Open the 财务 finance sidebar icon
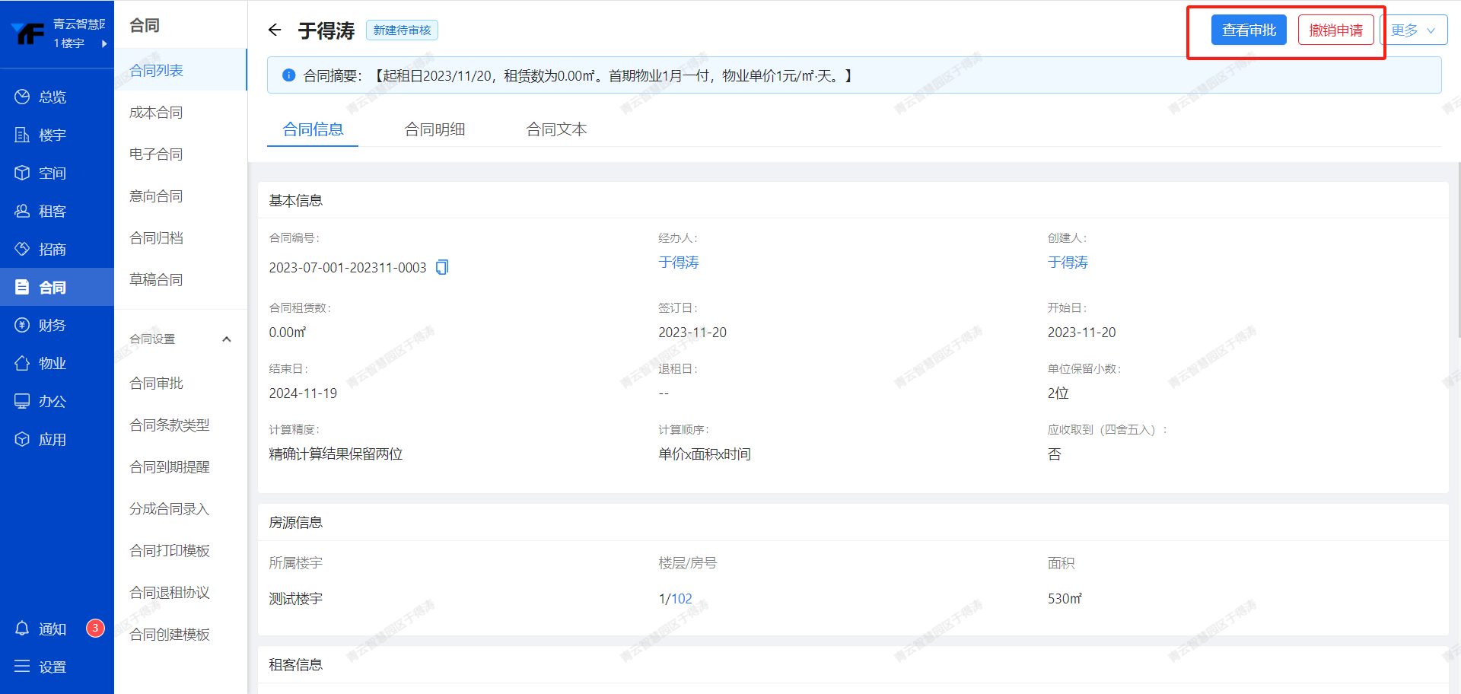Image resolution: width=1461 pixels, height=694 pixels. pos(22,325)
